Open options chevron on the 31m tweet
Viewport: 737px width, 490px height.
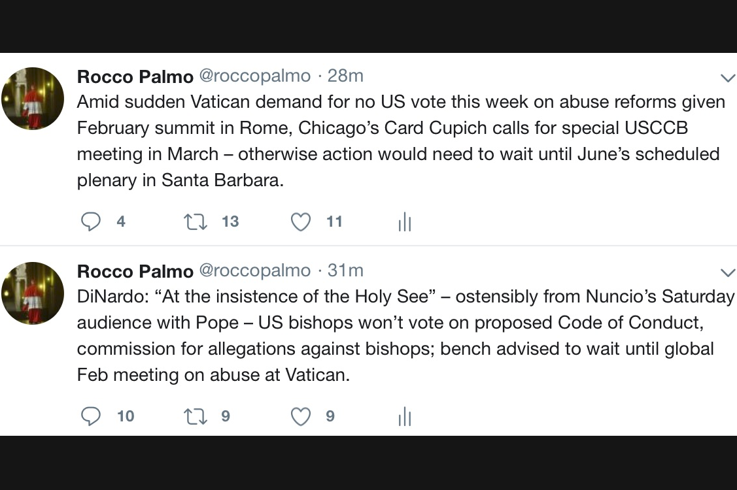tap(727, 272)
